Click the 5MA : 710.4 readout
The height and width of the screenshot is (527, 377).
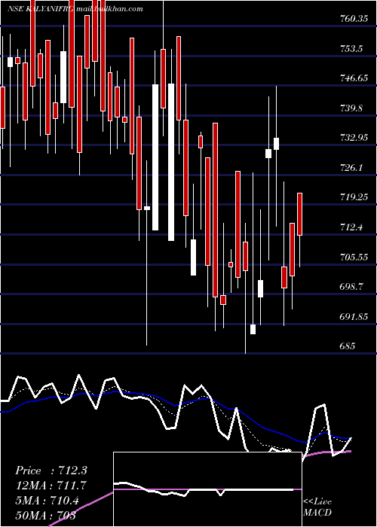pos(47,501)
